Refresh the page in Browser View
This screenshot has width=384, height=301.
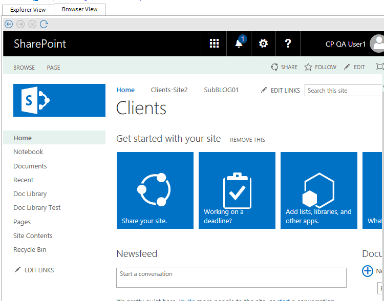coord(44,24)
